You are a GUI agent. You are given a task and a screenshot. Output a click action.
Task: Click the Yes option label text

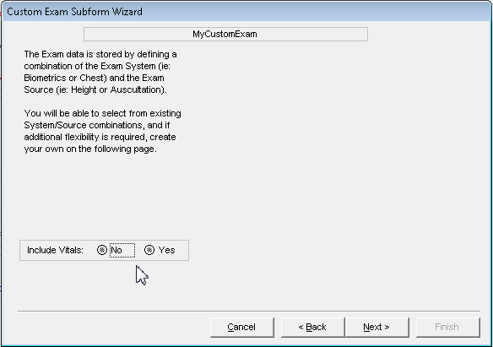[166, 250]
